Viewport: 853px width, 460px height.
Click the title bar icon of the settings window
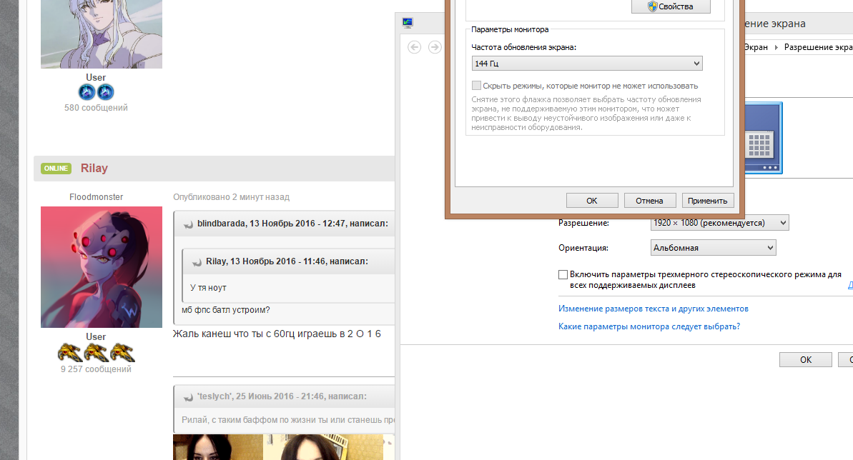click(x=407, y=22)
